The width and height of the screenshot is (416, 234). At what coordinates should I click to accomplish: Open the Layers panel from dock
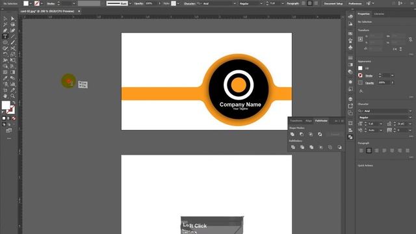click(350, 99)
